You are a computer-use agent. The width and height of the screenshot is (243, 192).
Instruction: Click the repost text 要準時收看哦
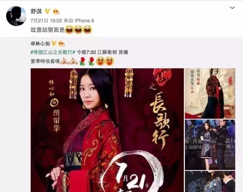point(45,61)
